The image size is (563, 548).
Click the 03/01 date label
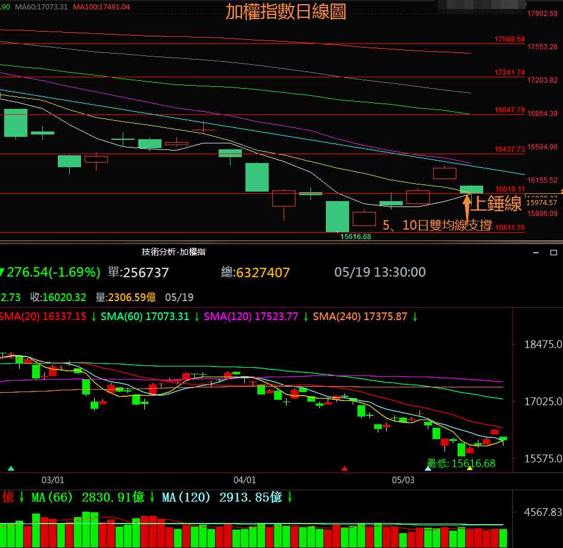[52, 480]
